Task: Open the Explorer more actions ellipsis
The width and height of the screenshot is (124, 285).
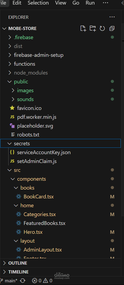Action: (x=112, y=17)
